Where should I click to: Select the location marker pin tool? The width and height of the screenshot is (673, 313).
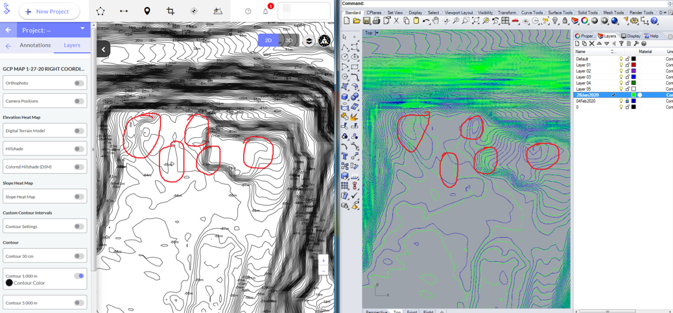pos(147,11)
